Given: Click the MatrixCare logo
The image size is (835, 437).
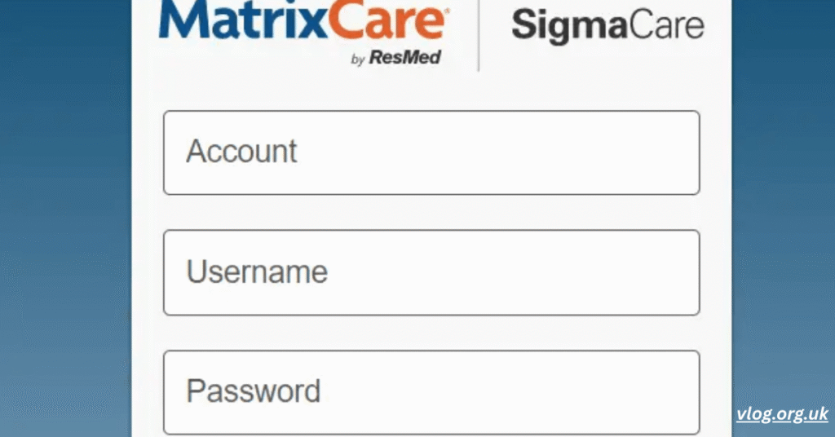Looking at the screenshot, I should (303, 32).
